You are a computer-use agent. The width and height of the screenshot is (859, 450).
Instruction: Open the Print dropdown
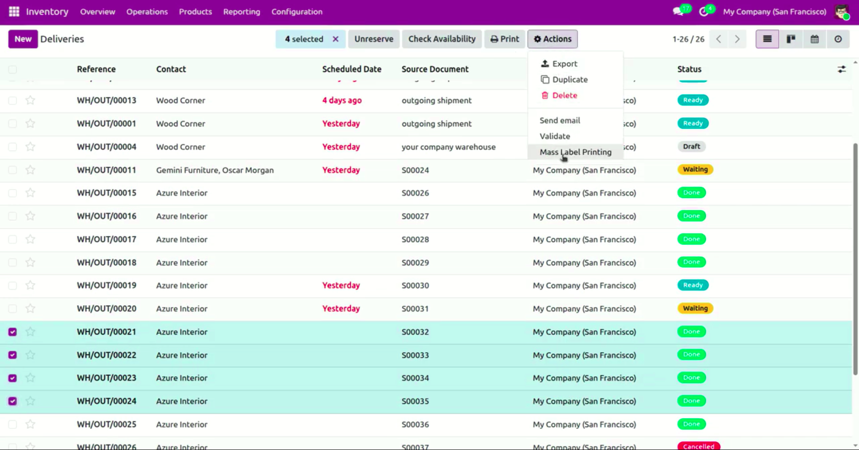click(504, 39)
